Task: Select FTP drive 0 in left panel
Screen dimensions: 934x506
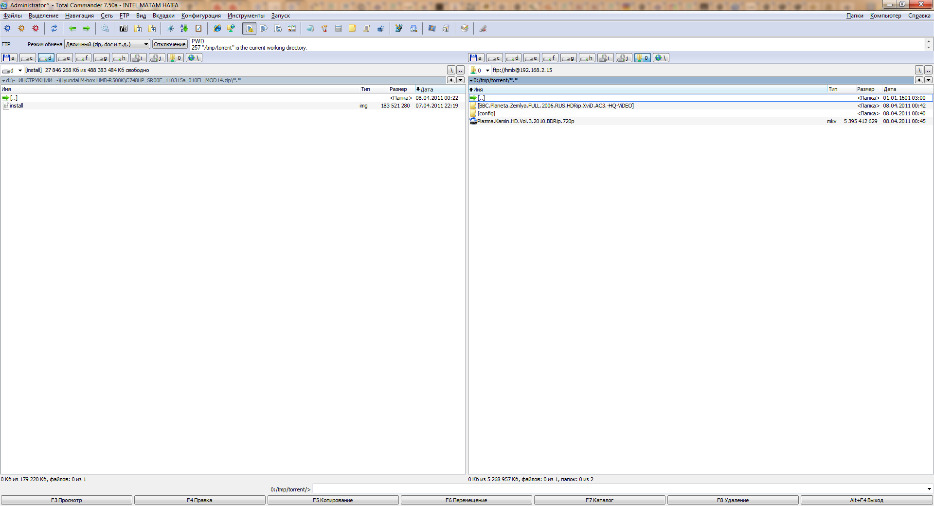Action: [175, 58]
